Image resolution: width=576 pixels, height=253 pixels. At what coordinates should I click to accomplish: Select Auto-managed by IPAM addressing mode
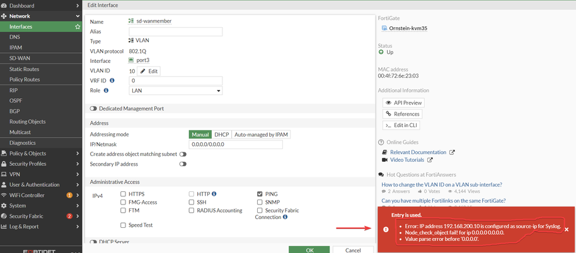[261, 135]
